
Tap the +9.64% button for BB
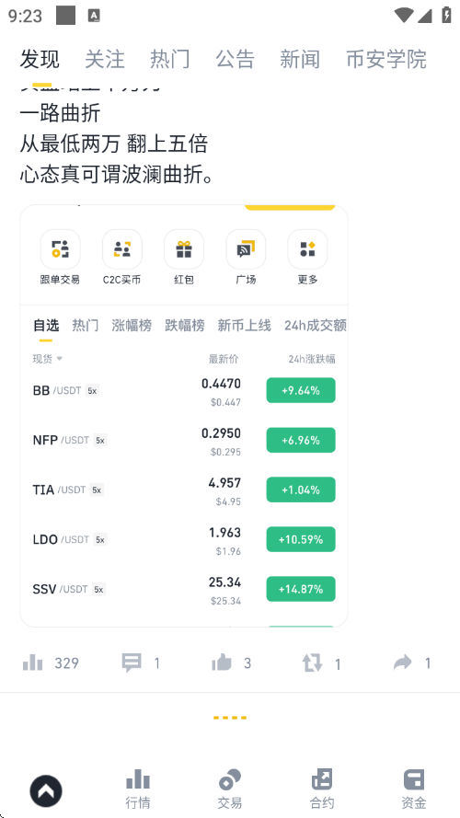click(301, 390)
